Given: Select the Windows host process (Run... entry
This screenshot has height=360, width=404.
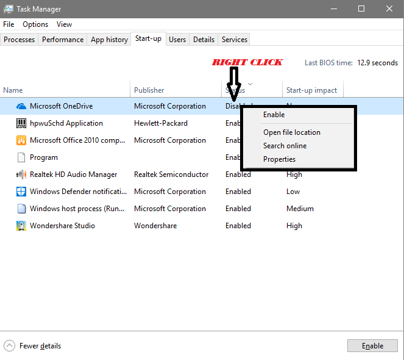Looking at the screenshot, I should point(77,209).
